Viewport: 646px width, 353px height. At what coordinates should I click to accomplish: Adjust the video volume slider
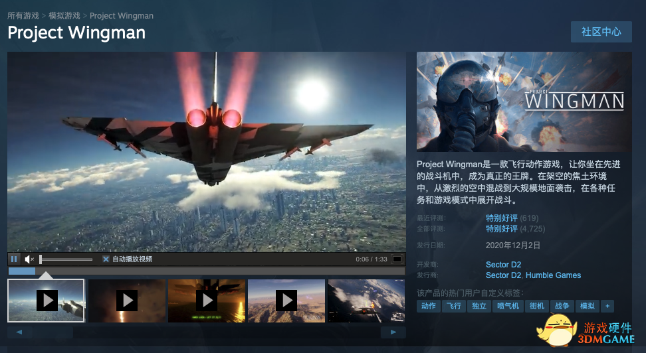(66, 259)
